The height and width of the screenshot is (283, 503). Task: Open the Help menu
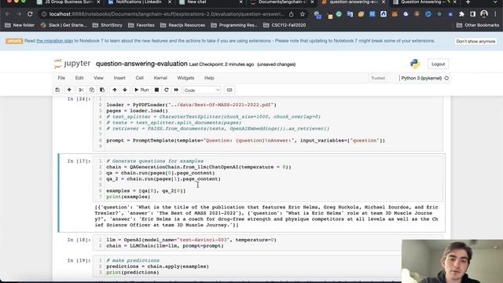[x=209, y=78]
